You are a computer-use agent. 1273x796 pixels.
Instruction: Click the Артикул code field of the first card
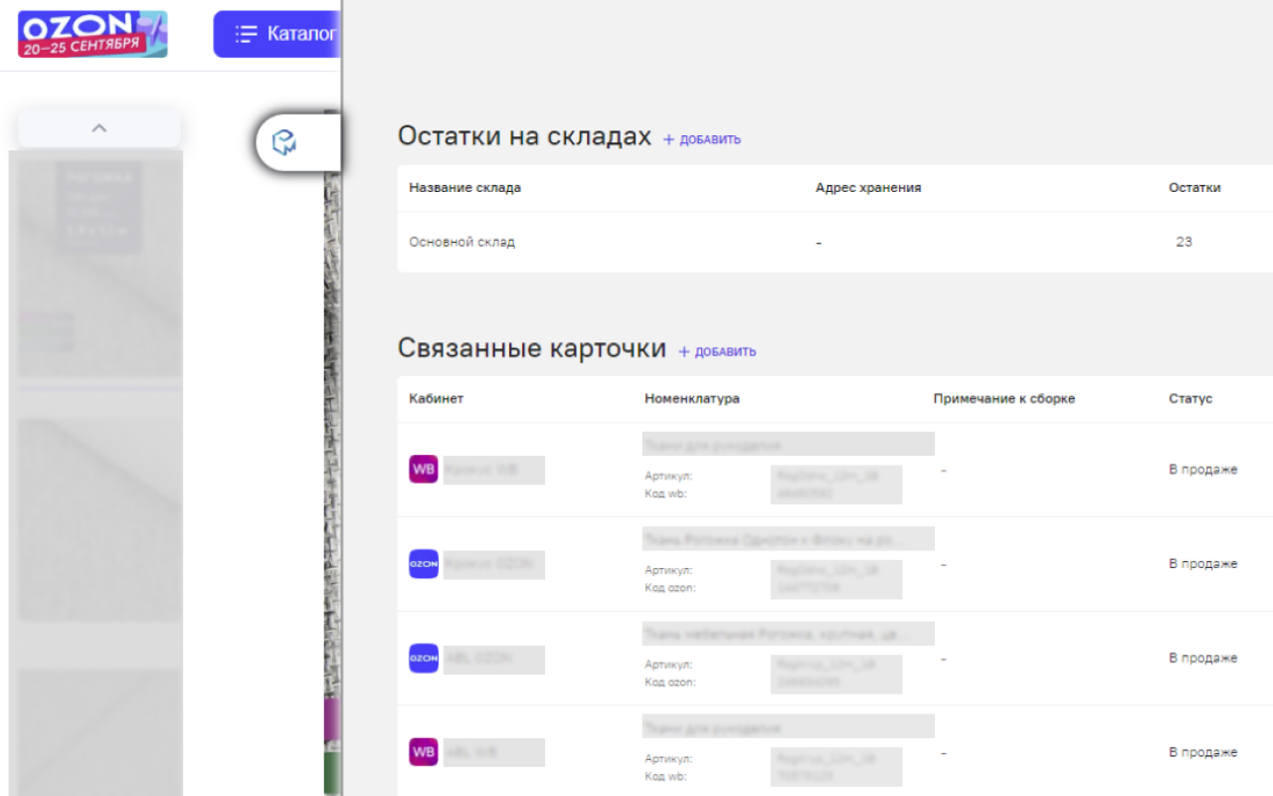point(835,485)
